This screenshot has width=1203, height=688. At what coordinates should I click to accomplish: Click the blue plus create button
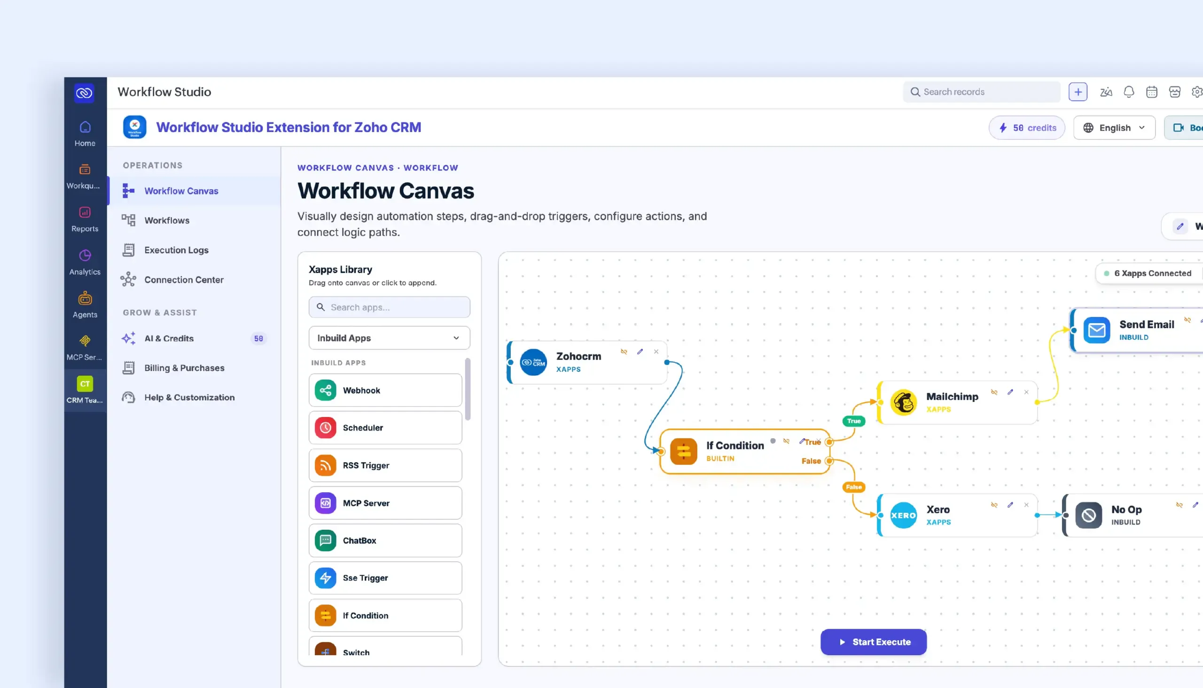(1078, 92)
